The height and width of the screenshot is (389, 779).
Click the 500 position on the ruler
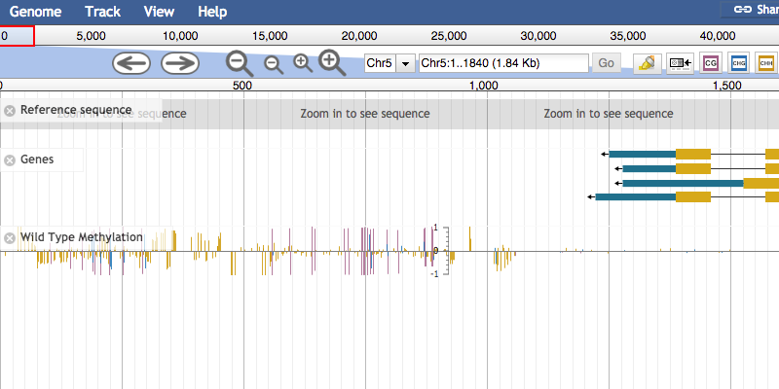click(241, 86)
